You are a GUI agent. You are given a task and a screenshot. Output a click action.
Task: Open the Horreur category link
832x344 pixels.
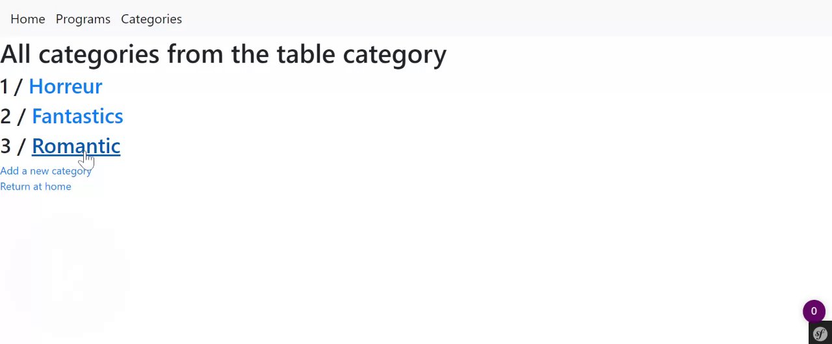click(65, 86)
